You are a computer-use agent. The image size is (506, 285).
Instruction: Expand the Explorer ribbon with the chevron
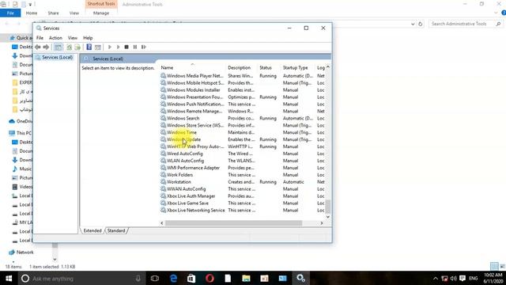(x=496, y=13)
